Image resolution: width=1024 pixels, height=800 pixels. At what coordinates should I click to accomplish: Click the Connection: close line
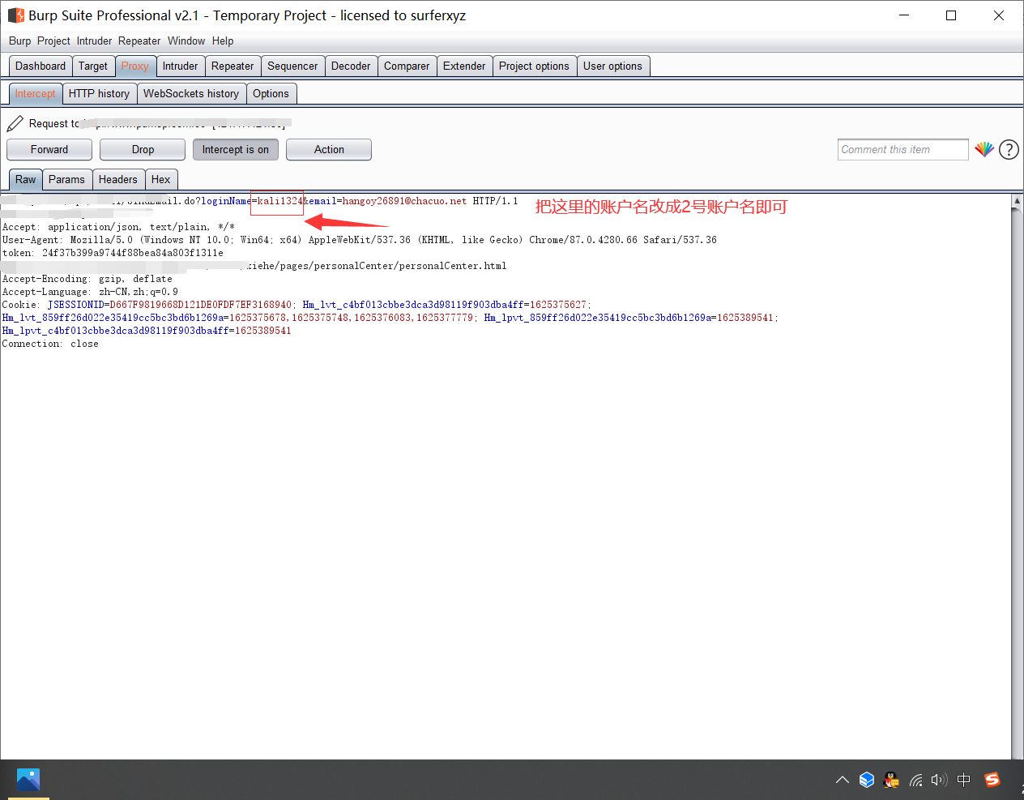click(x=50, y=344)
